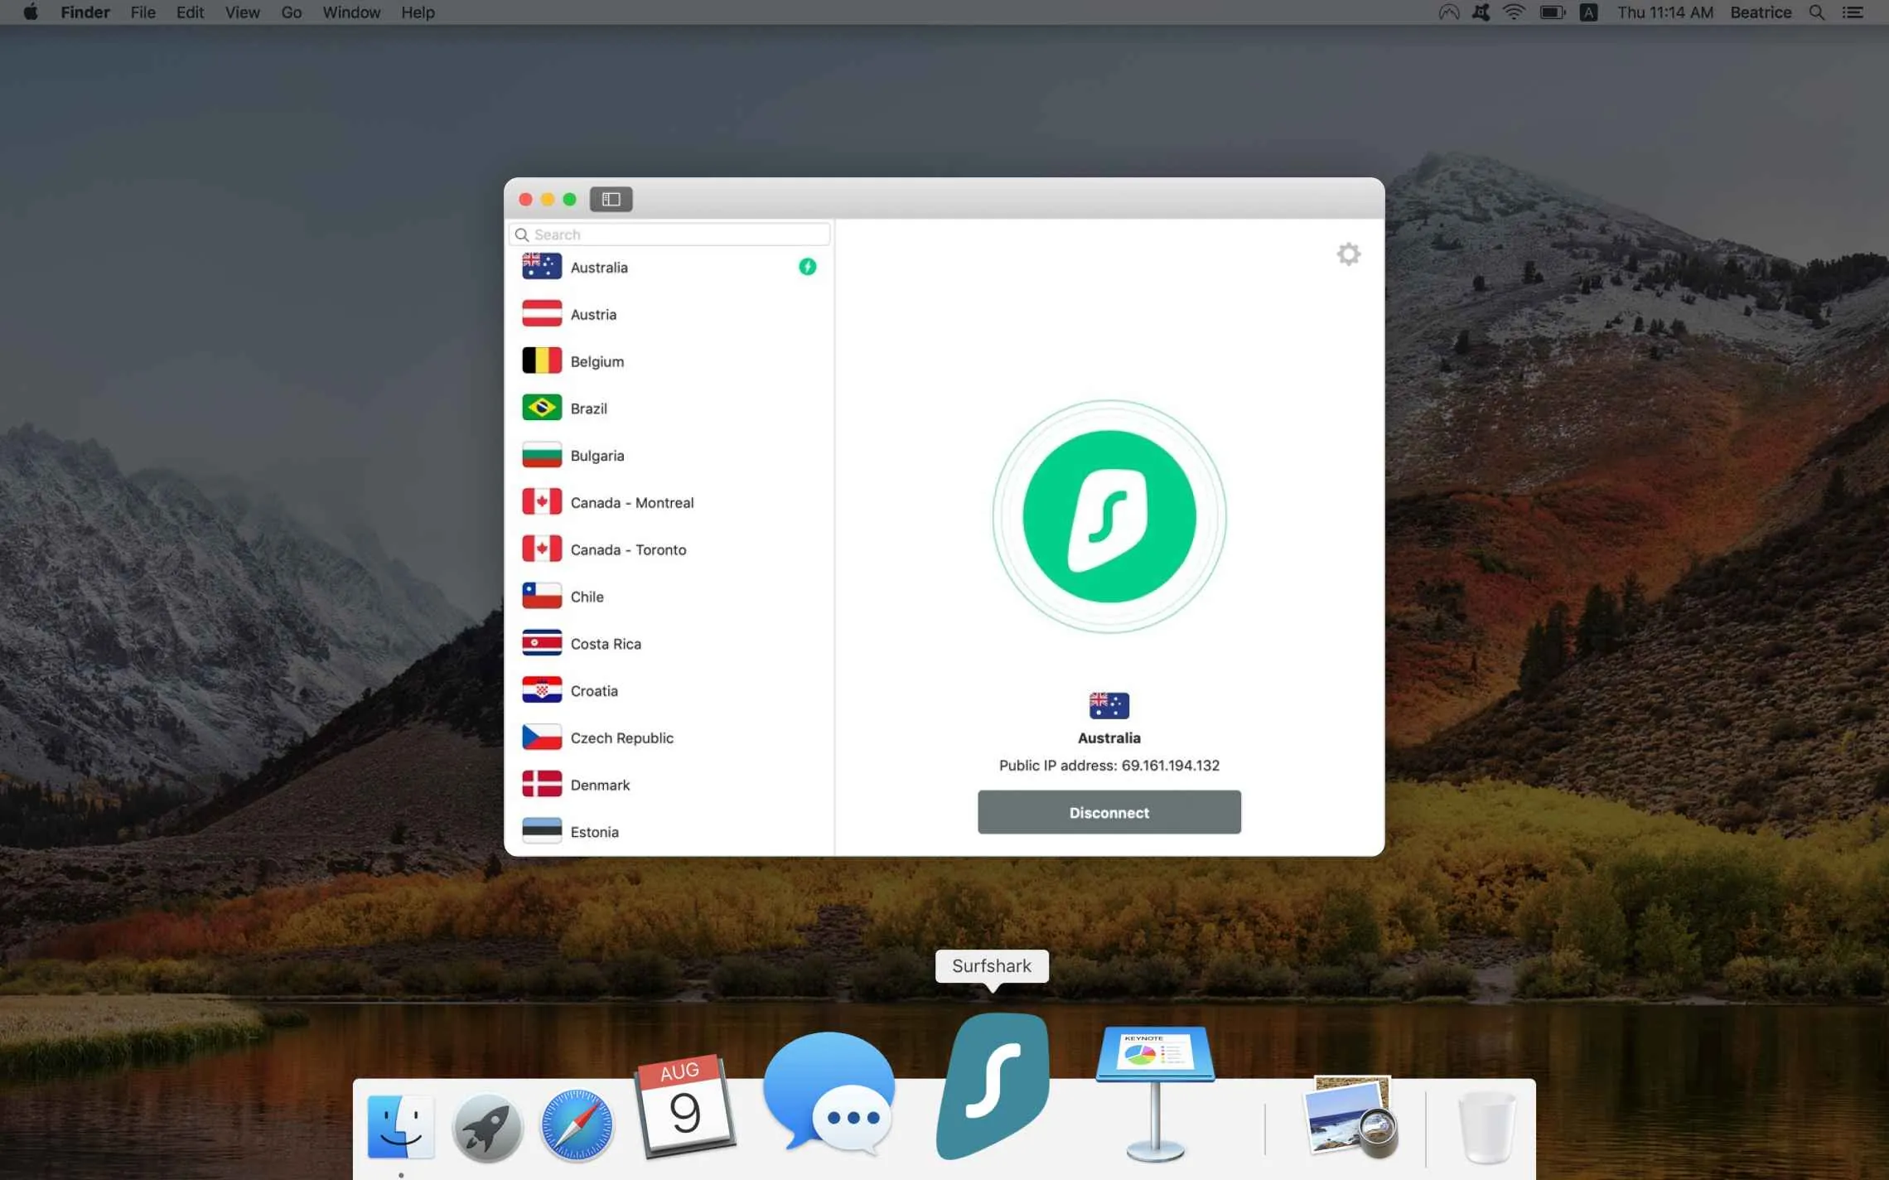
Task: Open Wi-Fi status menu
Action: 1514,12
